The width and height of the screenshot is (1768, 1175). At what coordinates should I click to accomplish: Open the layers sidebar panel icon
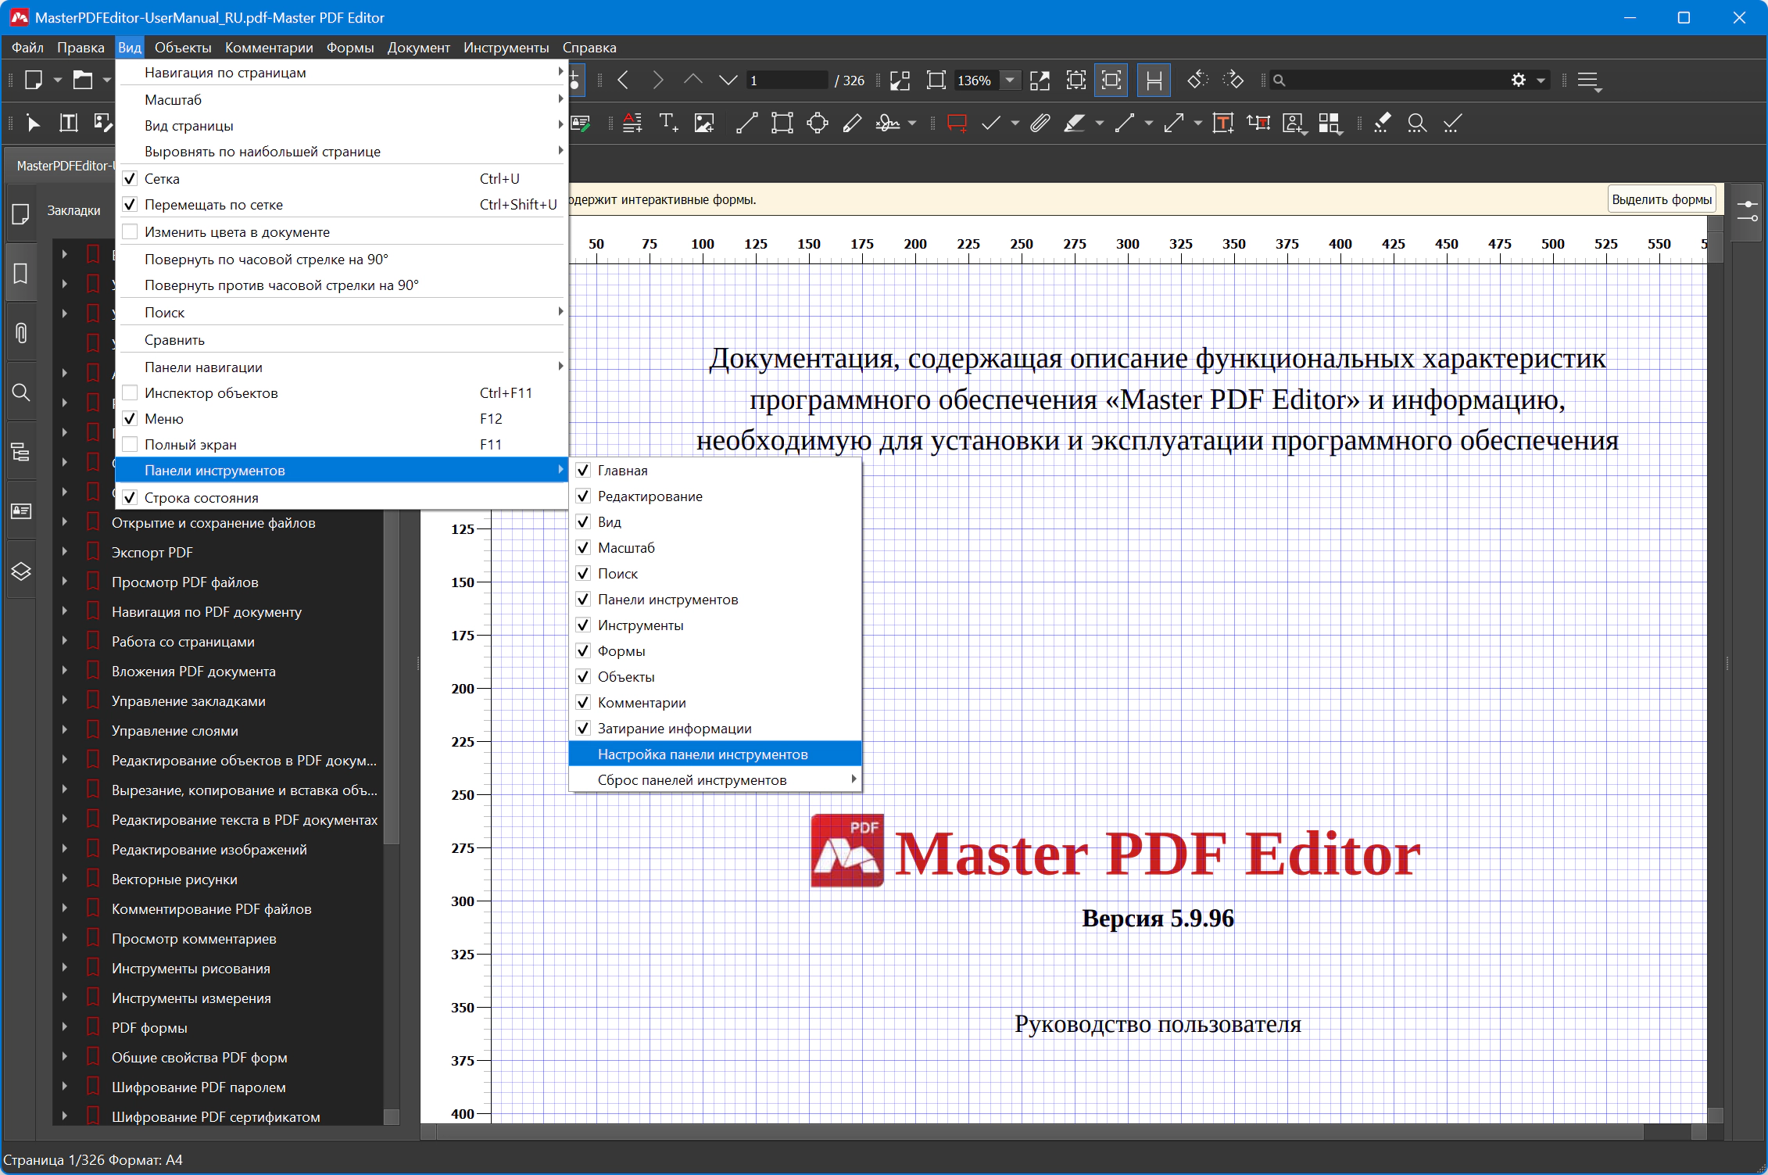[x=21, y=571]
